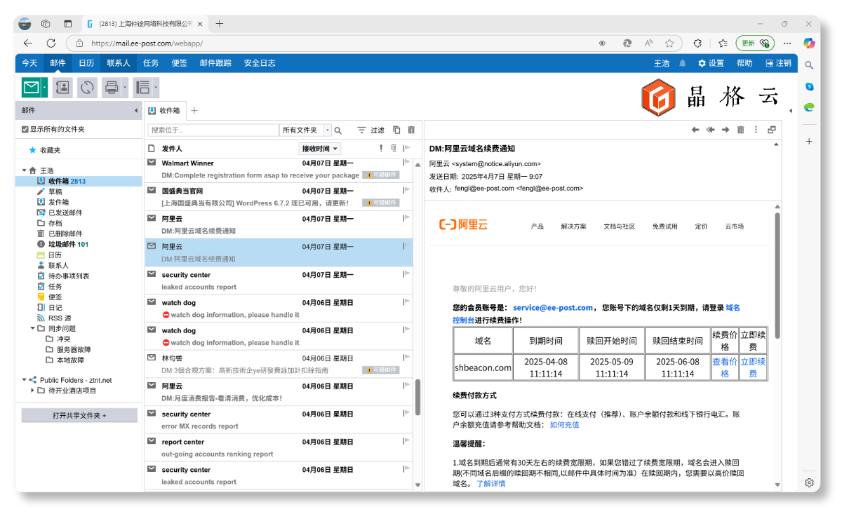Viewport: 842px width, 514px height.
Task: Click in the 搜索位于 search field
Action: point(213,130)
